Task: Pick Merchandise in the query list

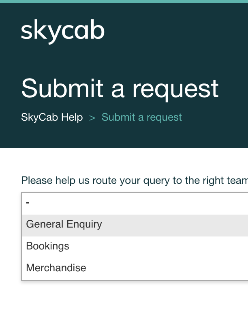Action: pos(56,268)
